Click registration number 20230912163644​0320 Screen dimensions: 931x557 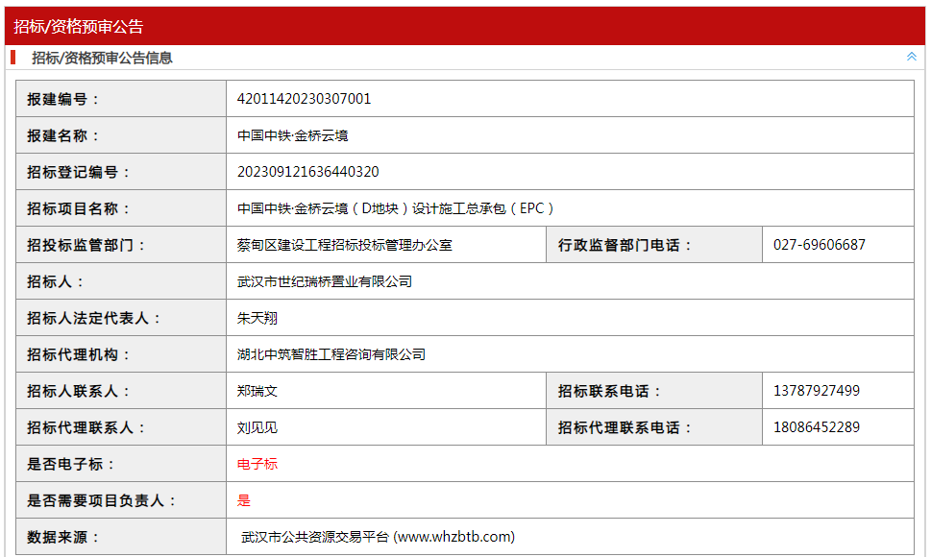[x=308, y=172]
